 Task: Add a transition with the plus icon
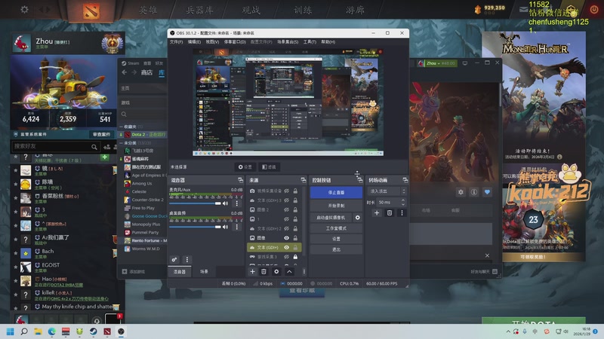click(377, 212)
